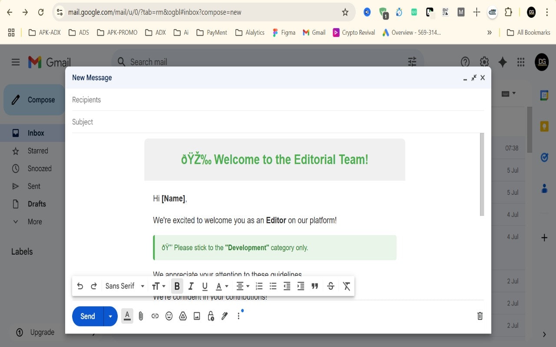Toggle italic formatting on

(191, 286)
